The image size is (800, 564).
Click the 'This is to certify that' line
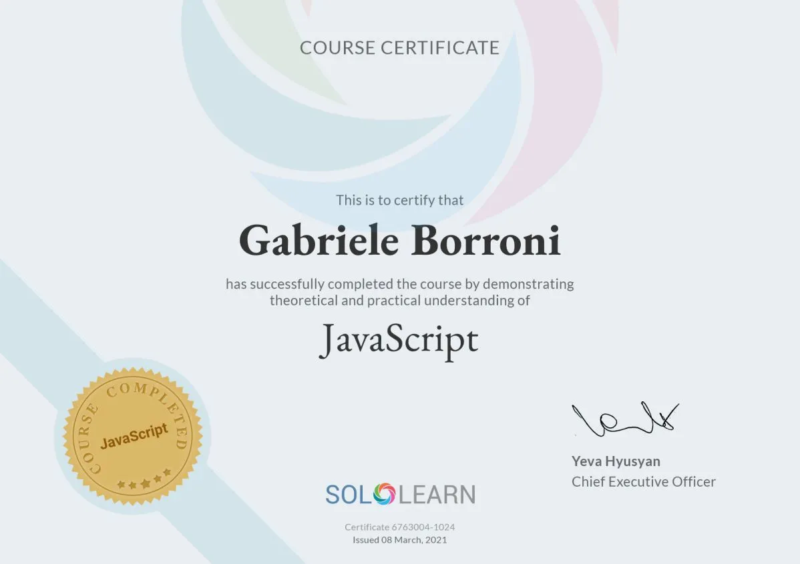(399, 200)
